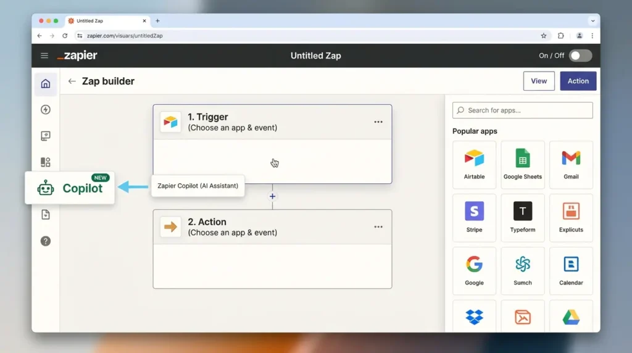Screen dimensions: 632x353
Task: Open the apps grid sidebar icon
Action: 46,162
